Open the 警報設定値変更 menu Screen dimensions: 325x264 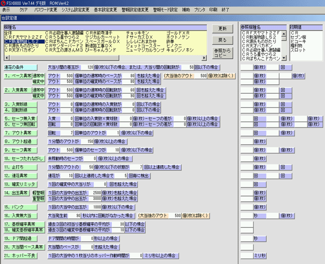135,9
